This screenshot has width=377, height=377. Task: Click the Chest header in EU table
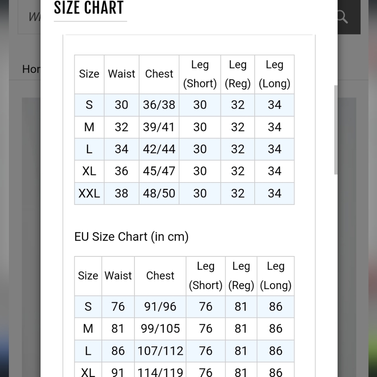coord(160,276)
